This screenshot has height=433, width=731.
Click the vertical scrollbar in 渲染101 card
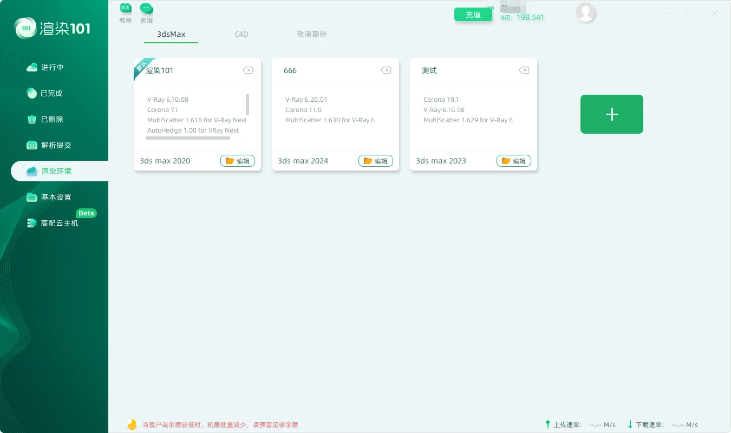click(x=247, y=104)
